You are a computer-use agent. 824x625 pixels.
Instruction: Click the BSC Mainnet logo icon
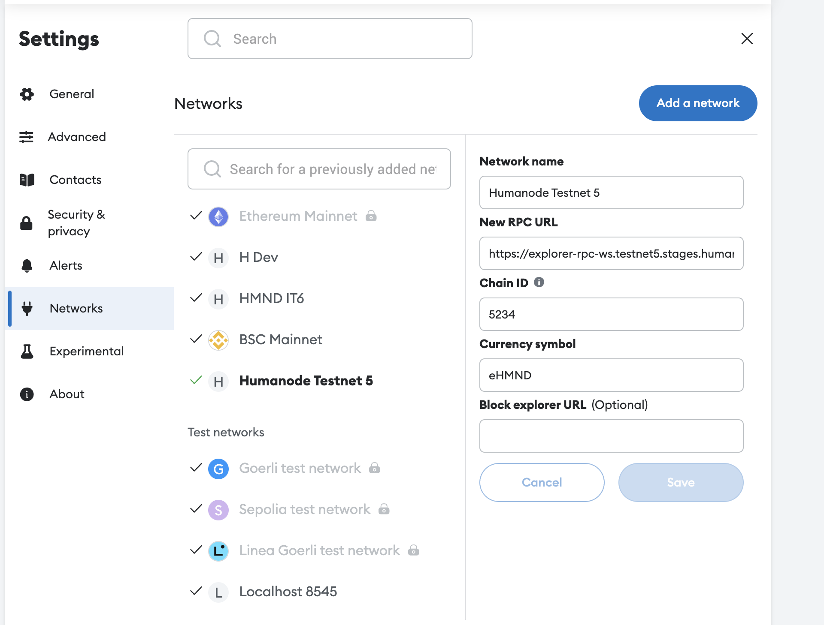218,340
